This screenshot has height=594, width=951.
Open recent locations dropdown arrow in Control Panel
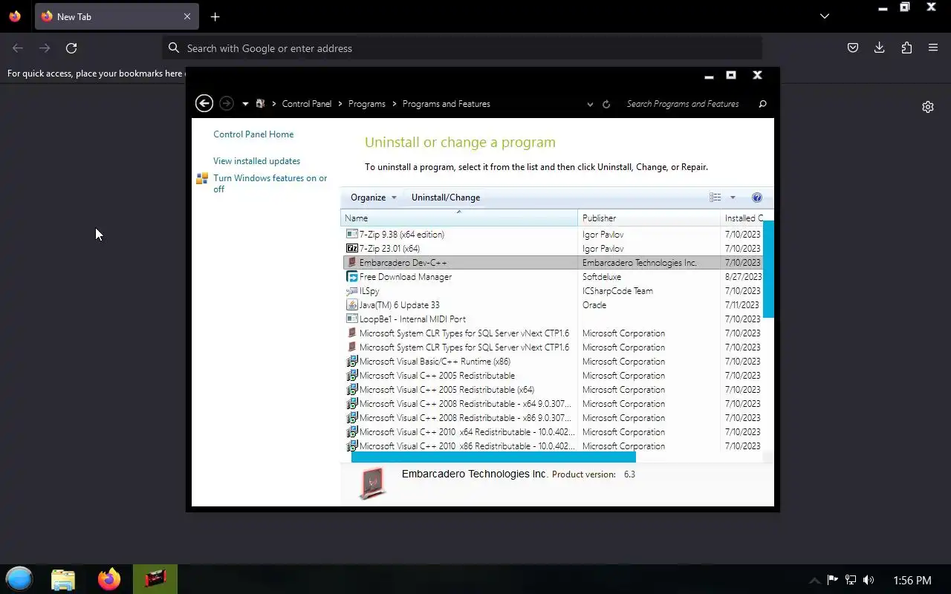coord(245,104)
